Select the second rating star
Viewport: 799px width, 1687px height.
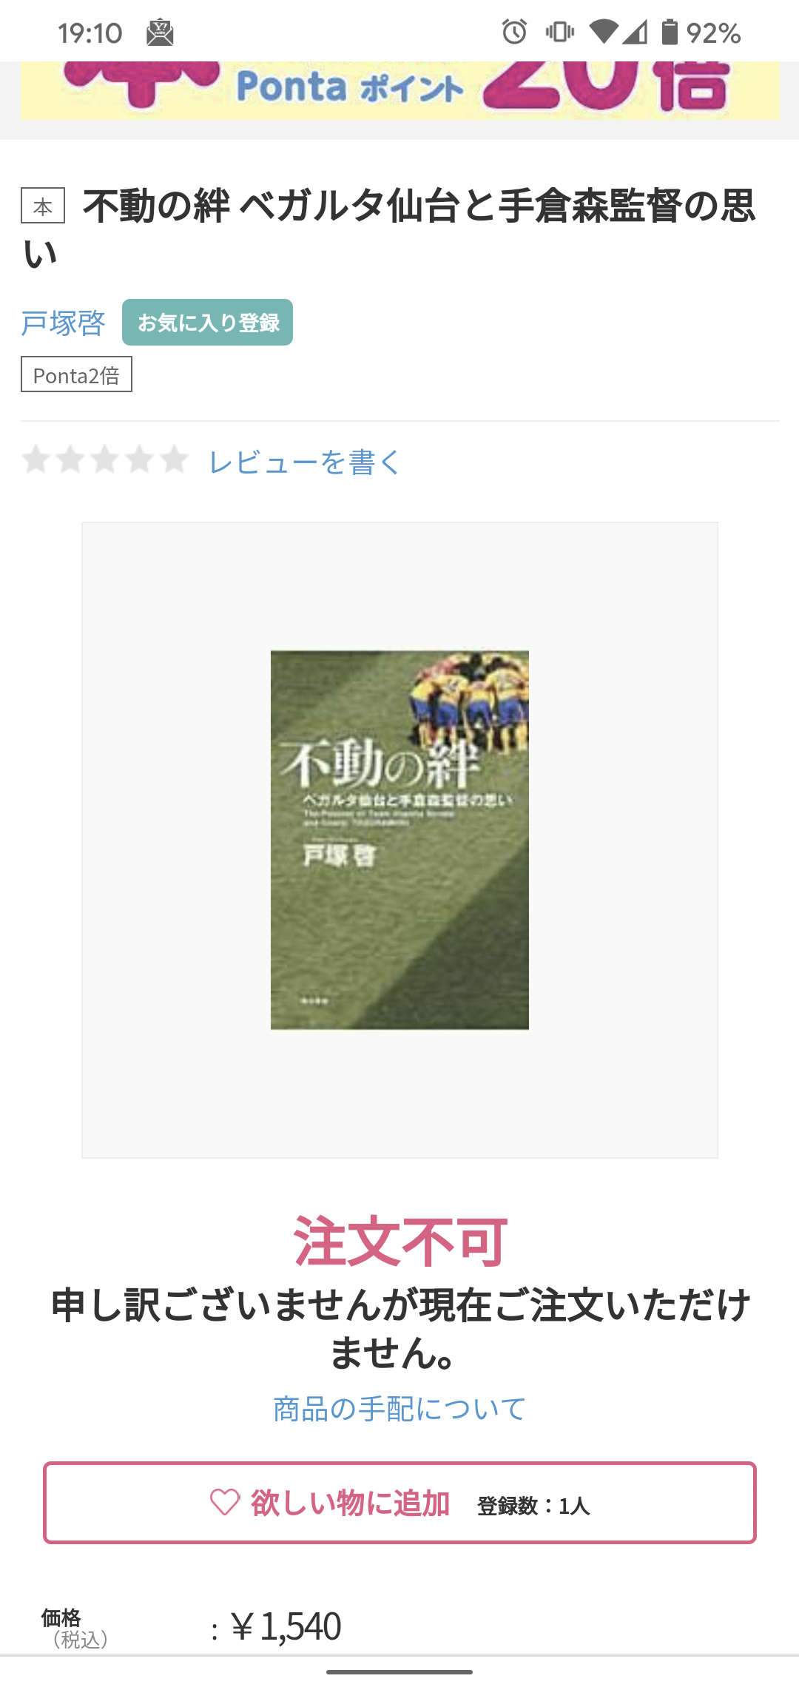pos(70,459)
